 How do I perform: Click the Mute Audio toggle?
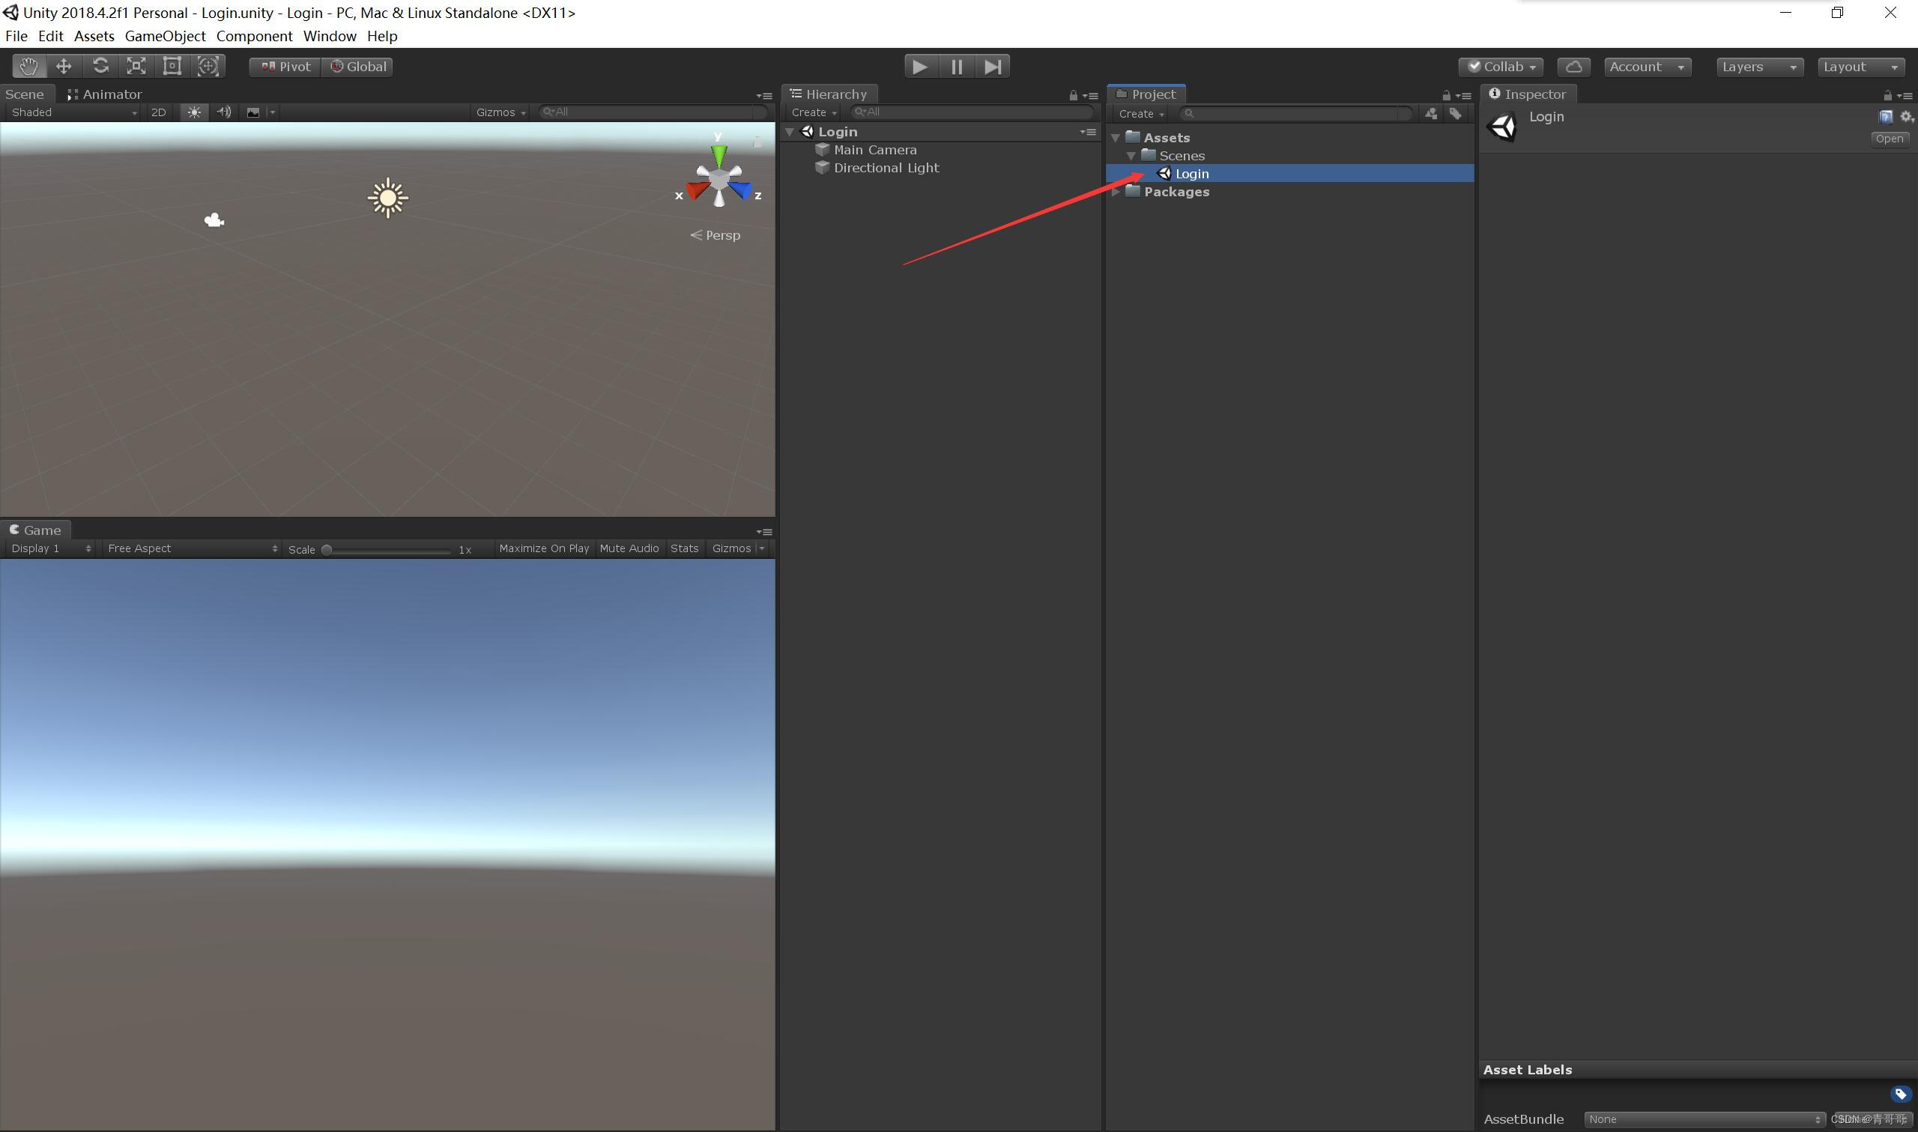click(629, 547)
